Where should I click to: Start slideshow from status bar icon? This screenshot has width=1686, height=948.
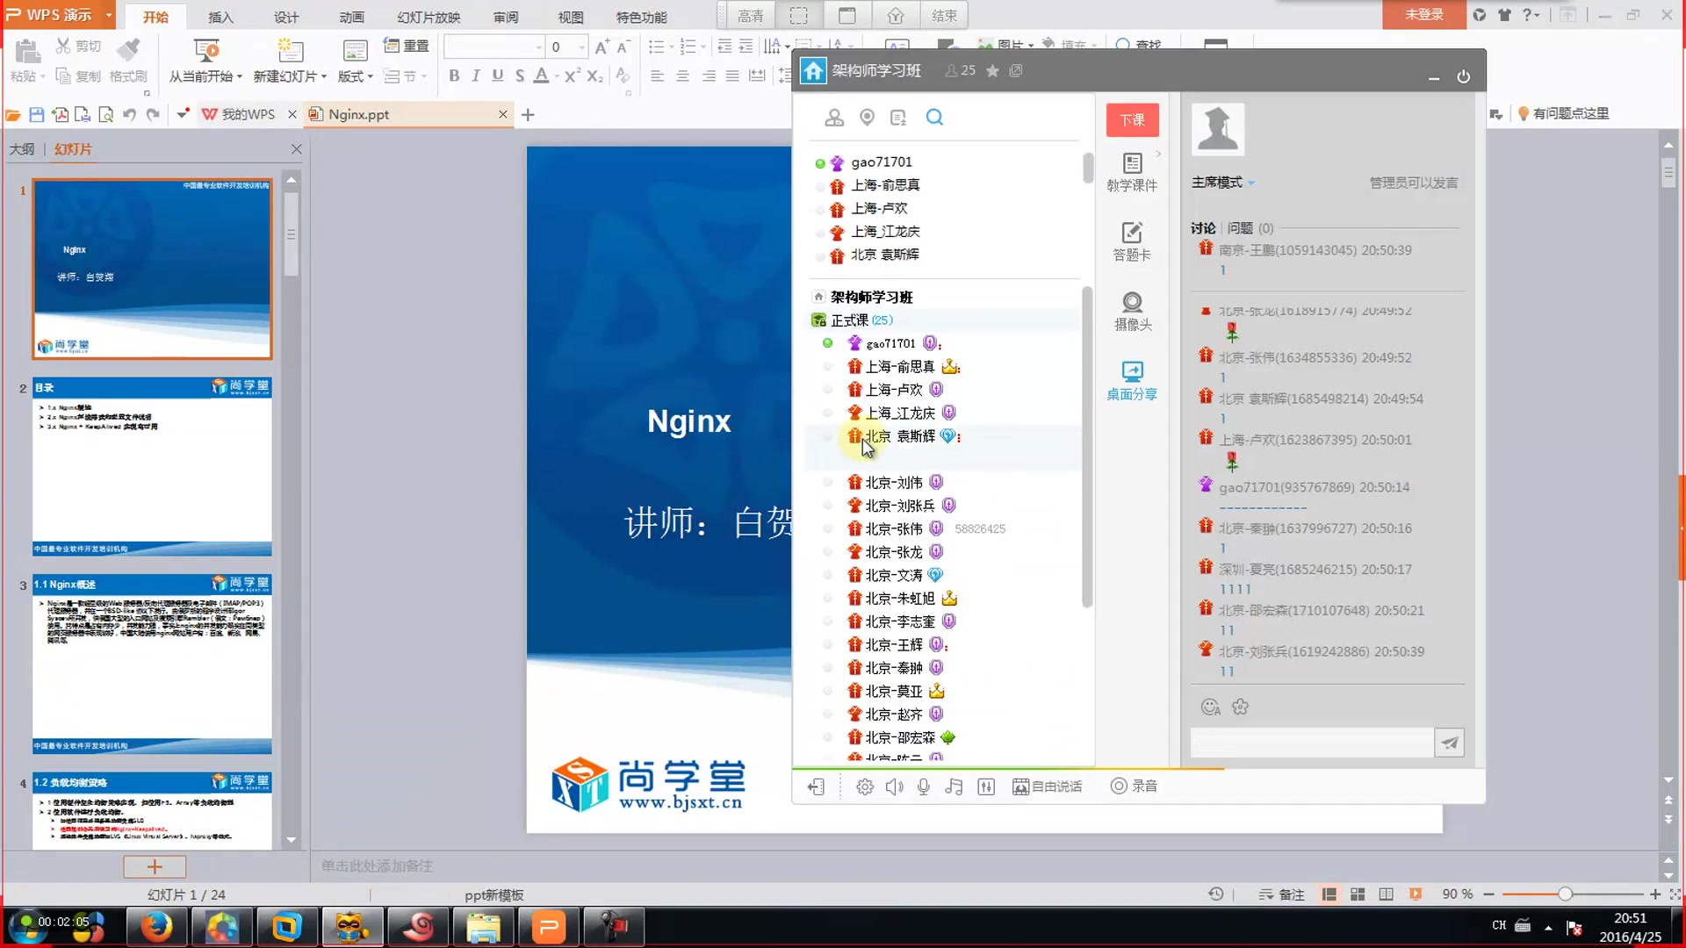[x=1416, y=894]
